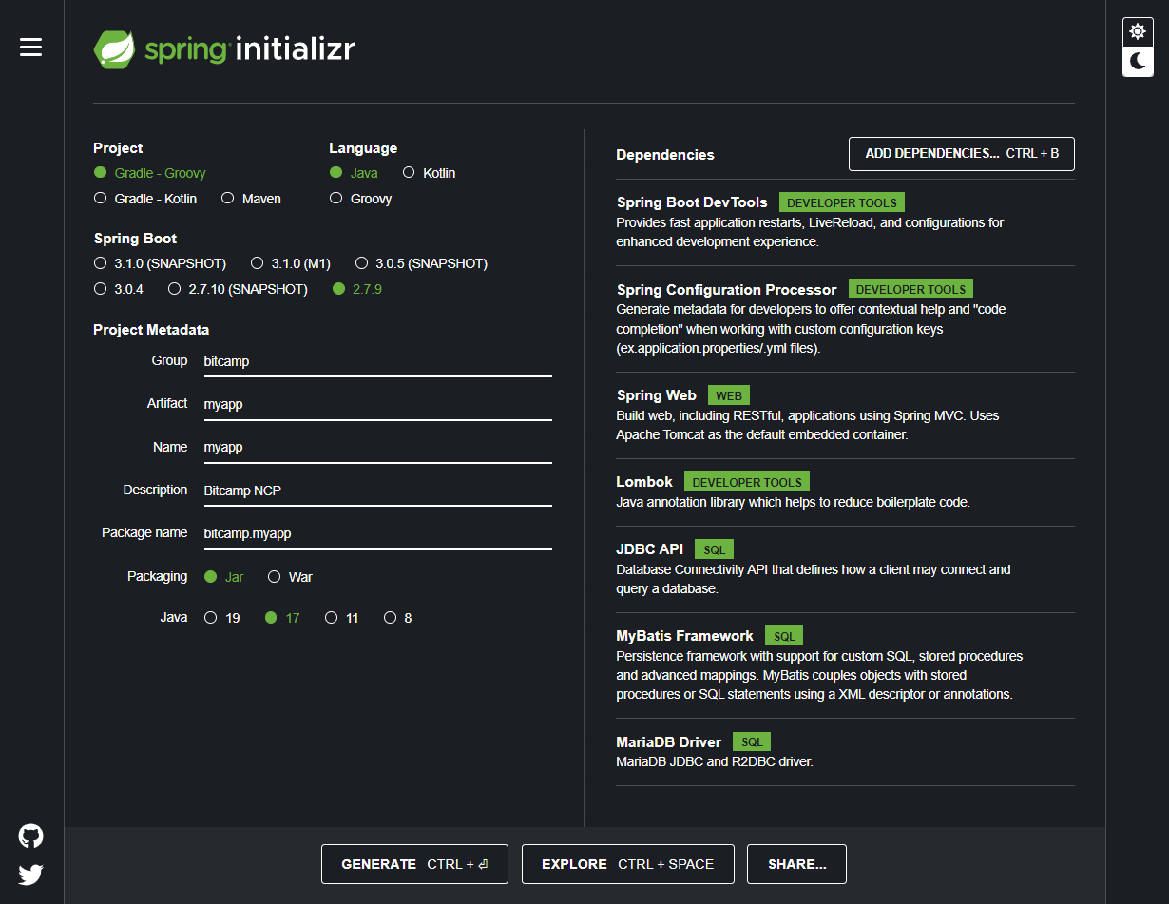Select Java version 11
The height and width of the screenshot is (904, 1169).
342,618
